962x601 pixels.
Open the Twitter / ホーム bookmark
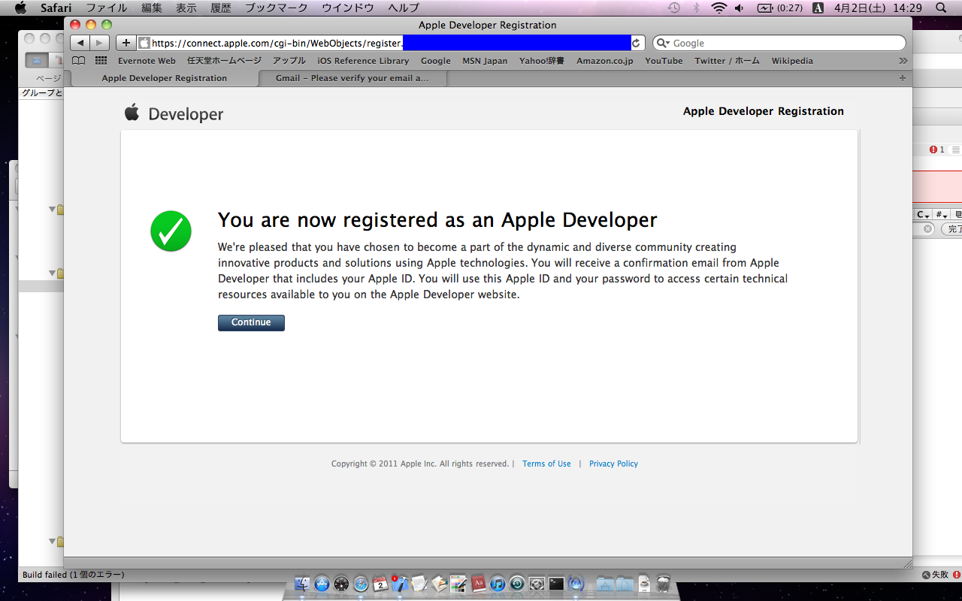click(x=727, y=61)
